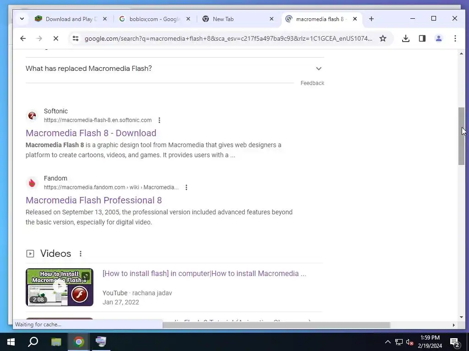This screenshot has height=351, width=469.
Task: Click the Softonic URL text
Action: (x=98, y=120)
